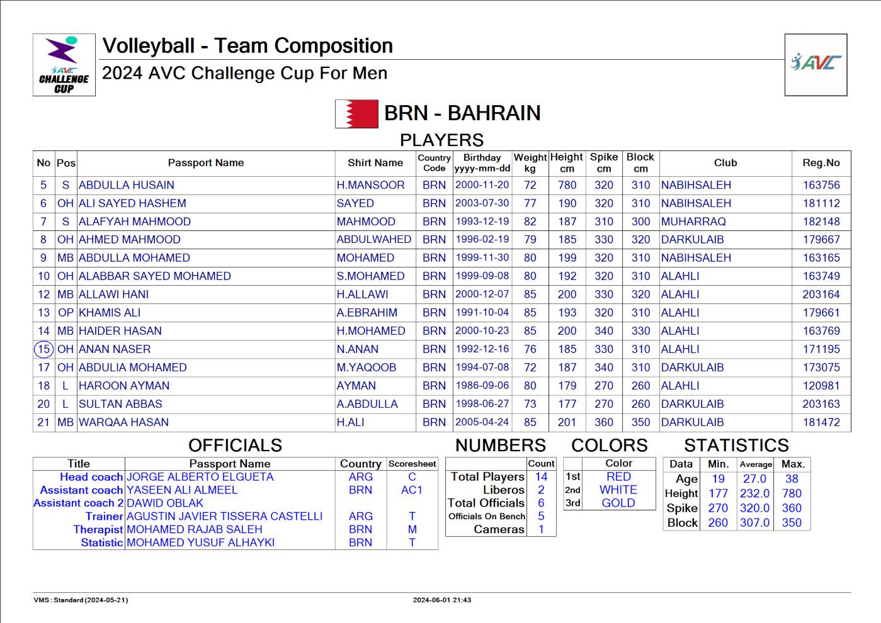Click registration number 203164
This screenshot has width=881, height=623.
click(x=821, y=295)
